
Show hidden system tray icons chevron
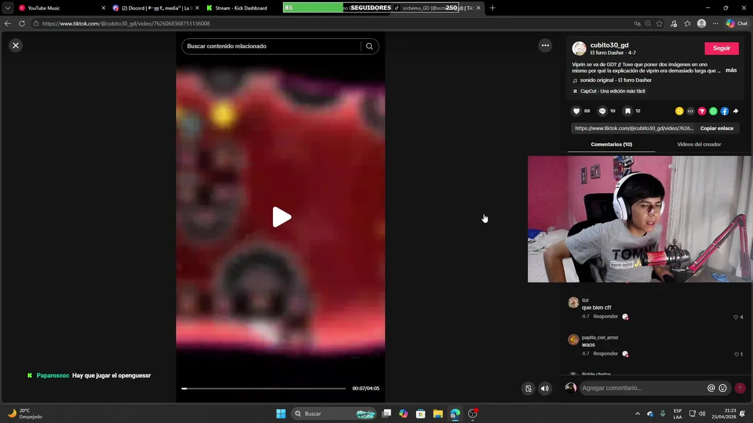click(x=637, y=414)
